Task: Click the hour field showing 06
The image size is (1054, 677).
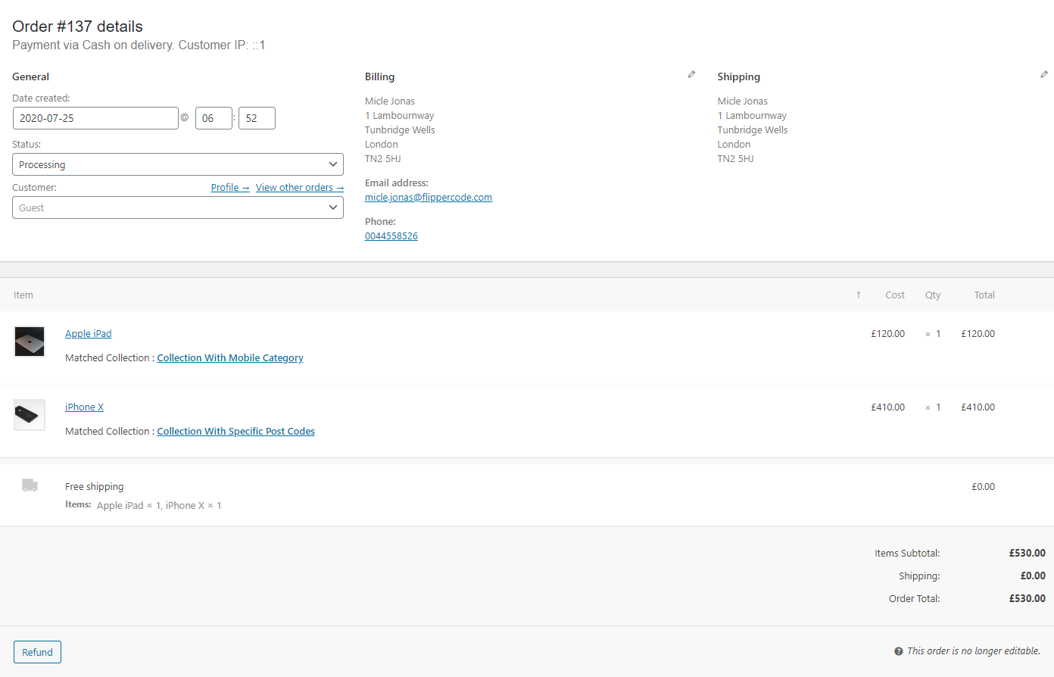Action: 214,118
